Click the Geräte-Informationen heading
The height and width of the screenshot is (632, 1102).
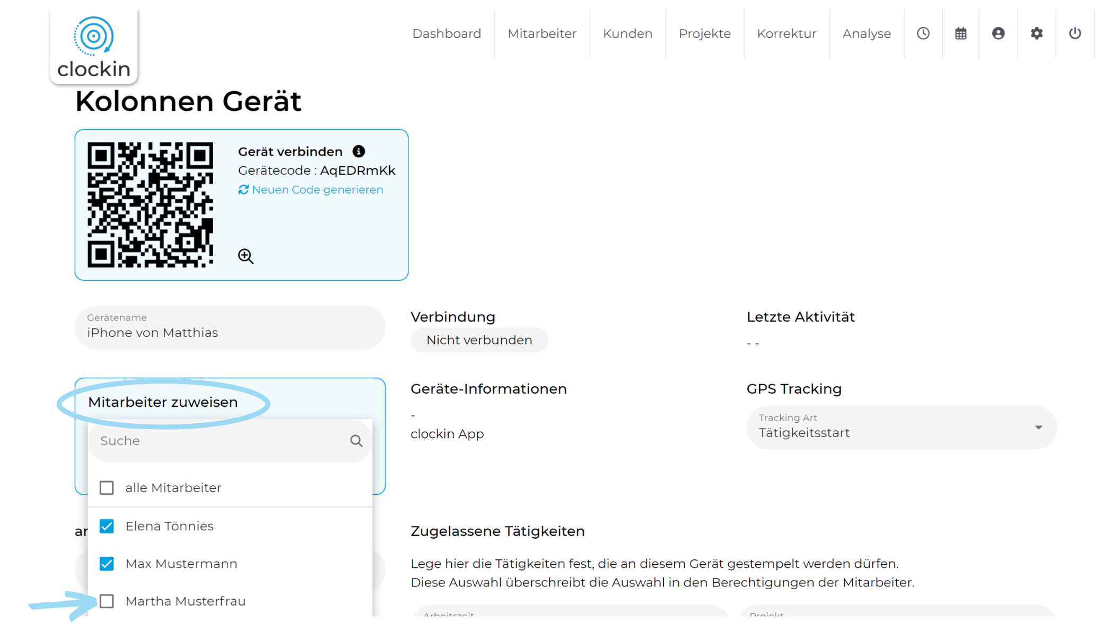pos(488,389)
